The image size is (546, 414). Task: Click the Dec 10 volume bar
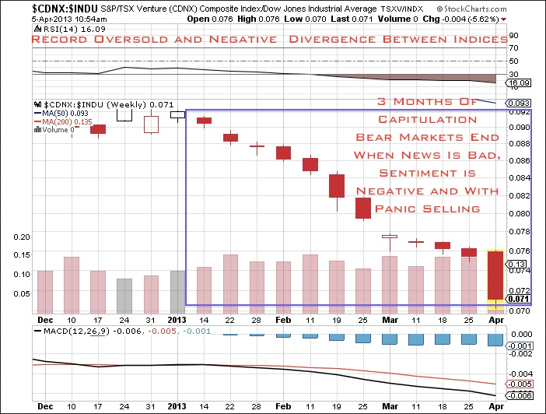point(72,285)
